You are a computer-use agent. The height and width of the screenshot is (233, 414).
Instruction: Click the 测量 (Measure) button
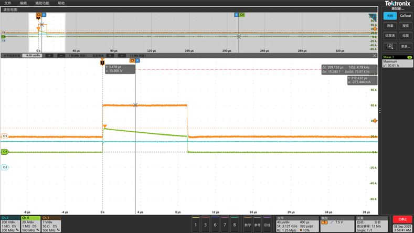click(x=389, y=26)
